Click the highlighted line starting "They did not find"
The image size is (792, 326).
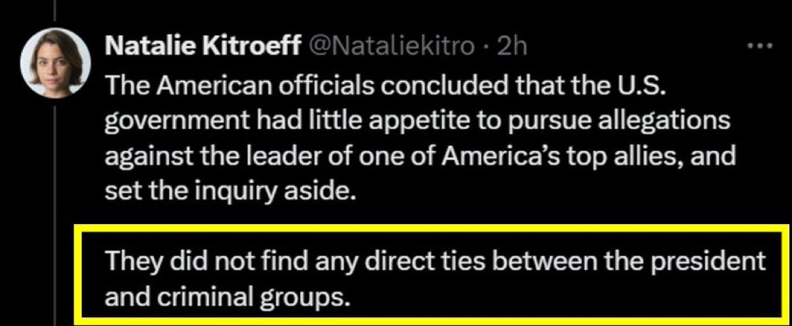tap(435, 260)
